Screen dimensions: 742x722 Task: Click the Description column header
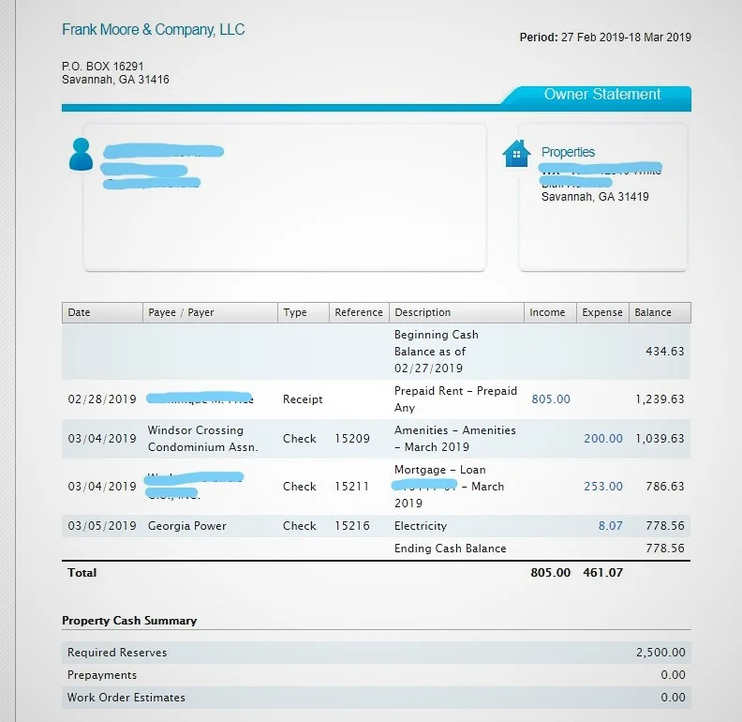click(456, 312)
